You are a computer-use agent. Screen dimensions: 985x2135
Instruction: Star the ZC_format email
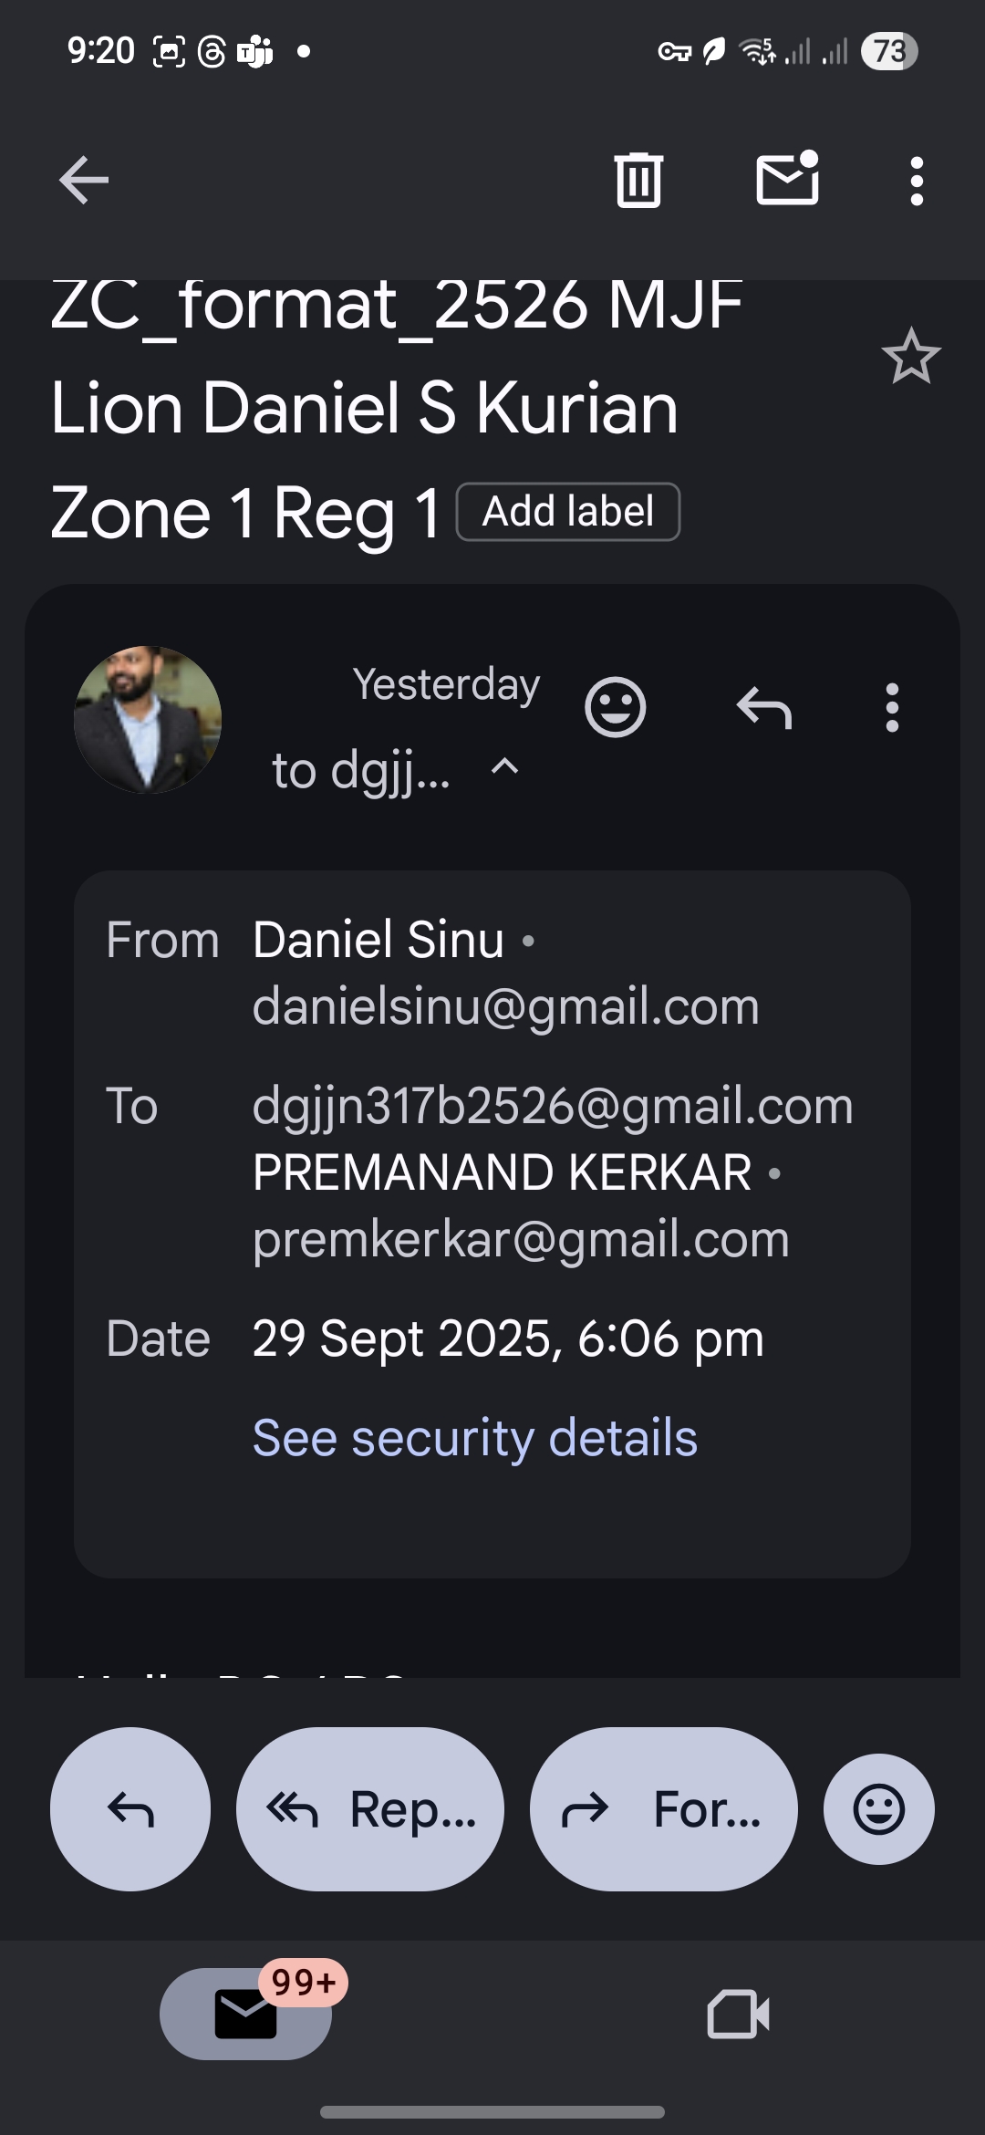click(910, 357)
